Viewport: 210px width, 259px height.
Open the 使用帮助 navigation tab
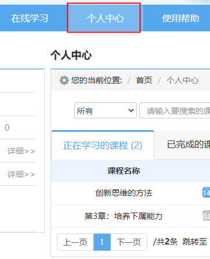coord(180,19)
